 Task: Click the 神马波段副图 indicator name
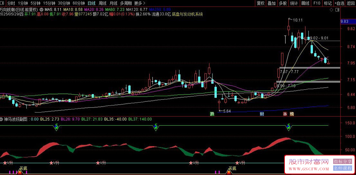click(x=15, y=119)
